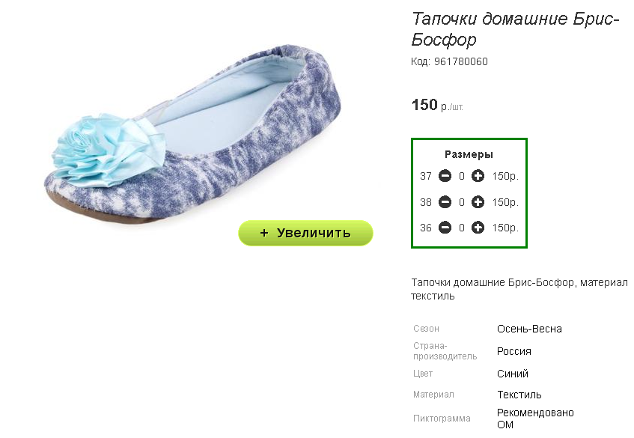Increase quantity for size 36

(478, 228)
